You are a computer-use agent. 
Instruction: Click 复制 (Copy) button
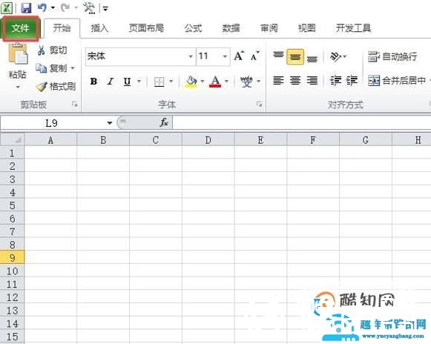pos(52,68)
